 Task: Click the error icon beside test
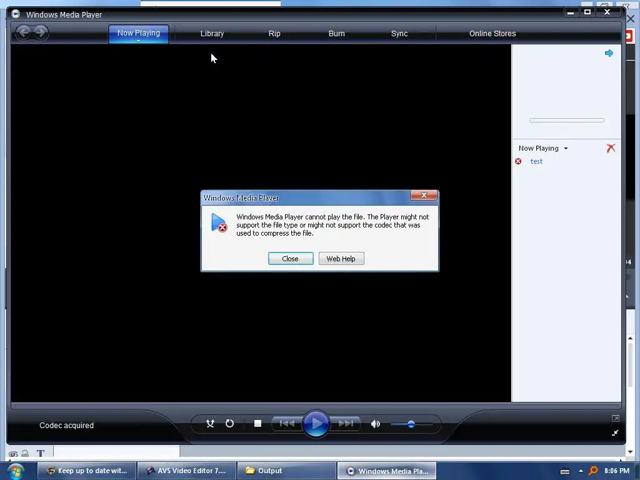(x=518, y=161)
